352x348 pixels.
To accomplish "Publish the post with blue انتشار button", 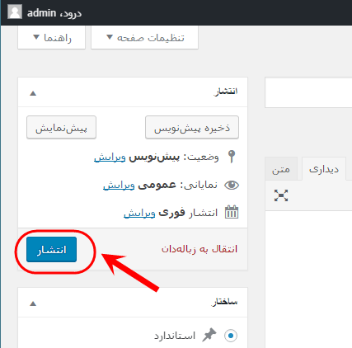I will [52, 249].
